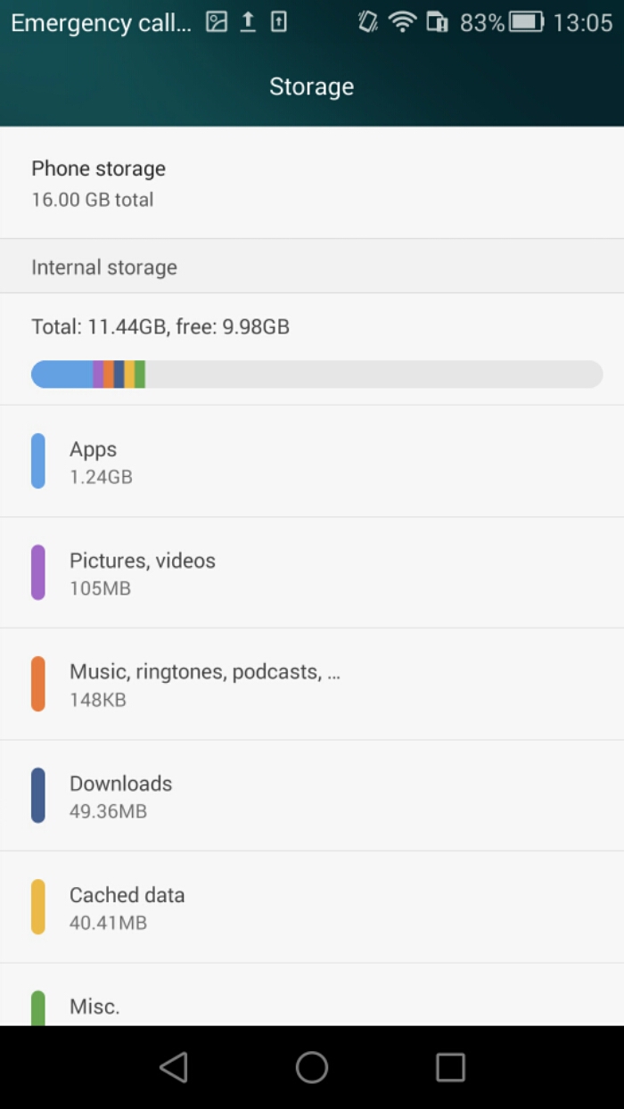The width and height of the screenshot is (624, 1109).
Task: Tap the upload notification icon
Action: 248,22
